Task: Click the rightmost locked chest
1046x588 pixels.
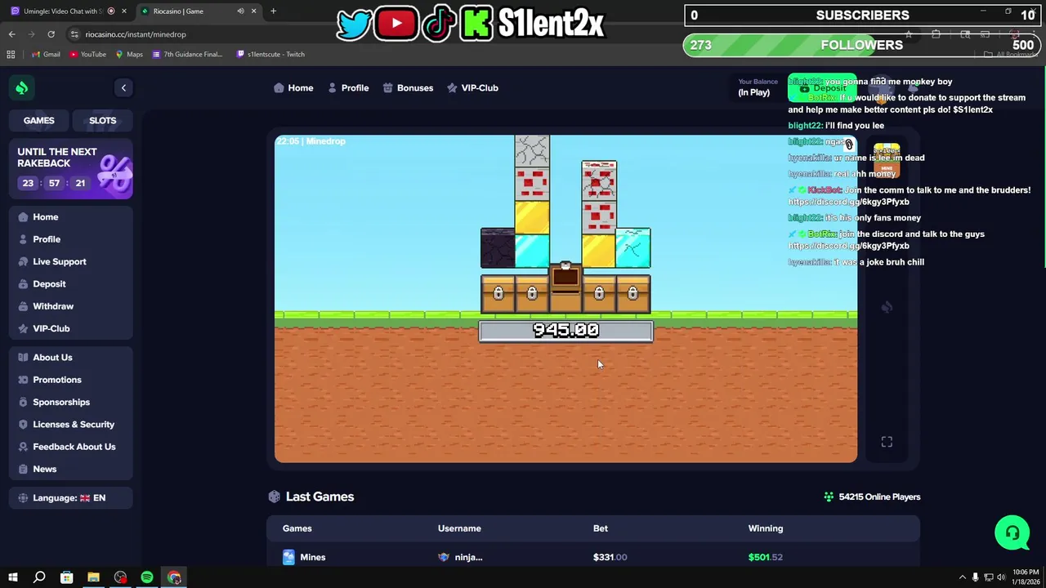Action: (633, 294)
